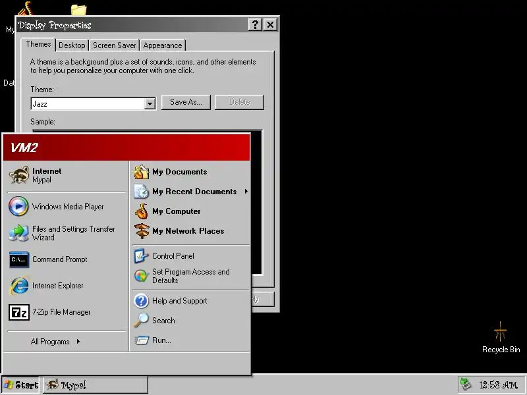Open My Computer saxophone icon
Screen dimensions: 527x395
141,211
